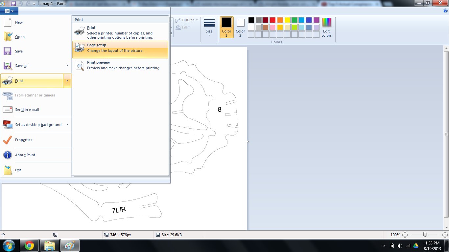Expand Set as desktop background submenu
This screenshot has width=449, height=252.
pyautogui.click(x=67, y=125)
